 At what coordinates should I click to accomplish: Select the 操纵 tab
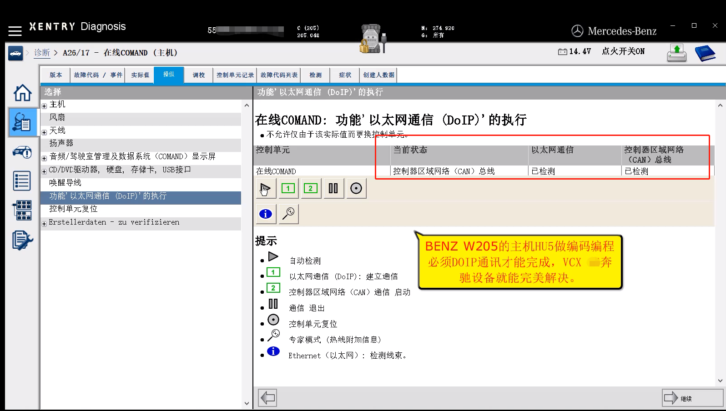coord(169,75)
